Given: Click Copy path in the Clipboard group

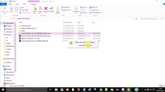Looking at the screenshot, I should coord(24,10).
